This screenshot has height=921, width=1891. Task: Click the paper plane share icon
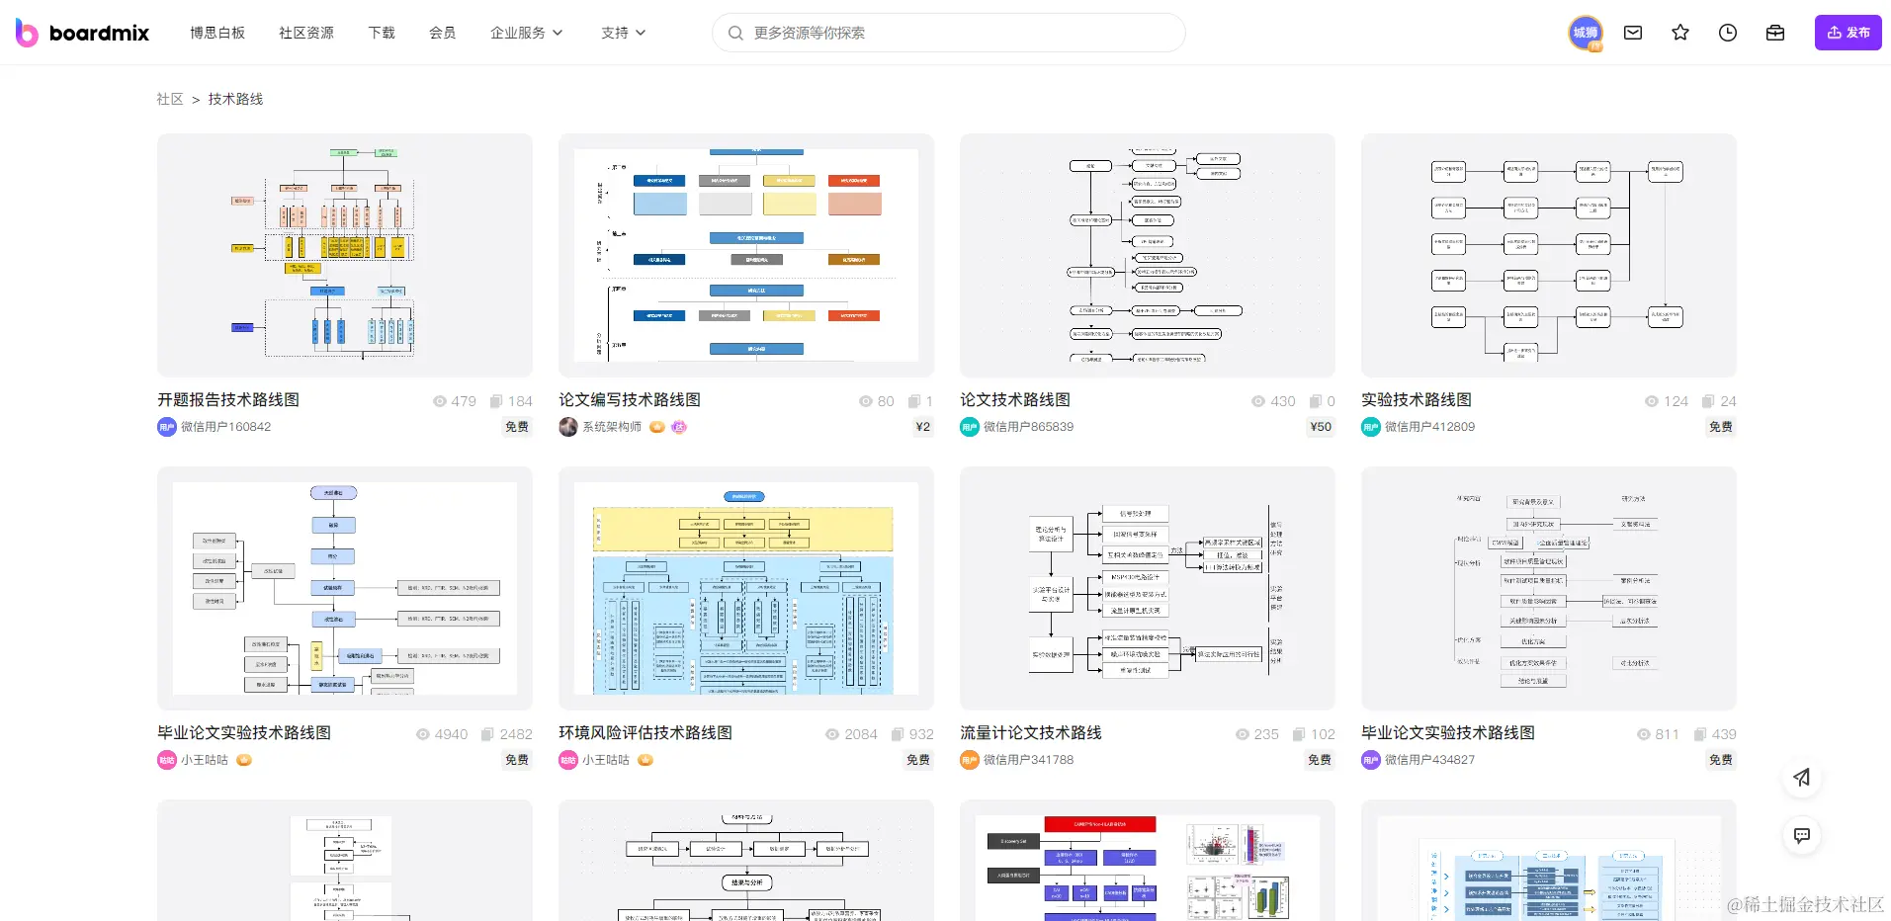tap(1801, 778)
